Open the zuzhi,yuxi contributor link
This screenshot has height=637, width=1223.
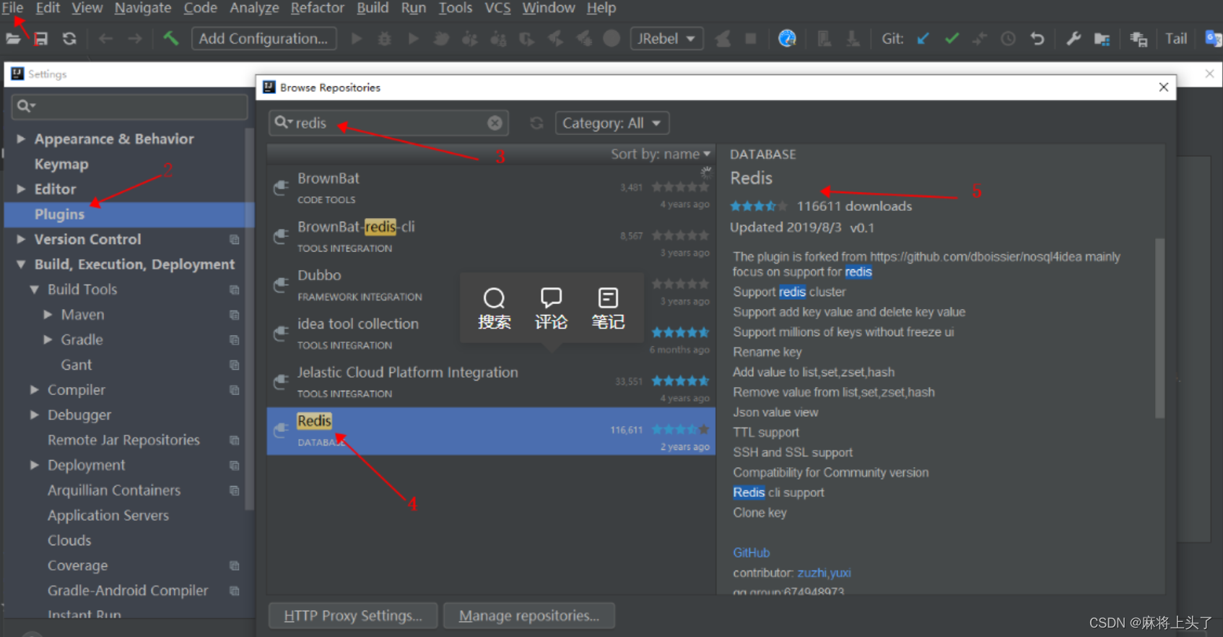[x=824, y=573]
